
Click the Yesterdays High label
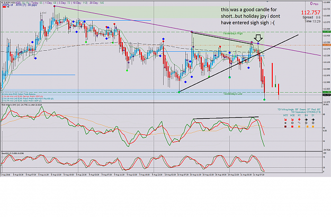click(x=233, y=33)
